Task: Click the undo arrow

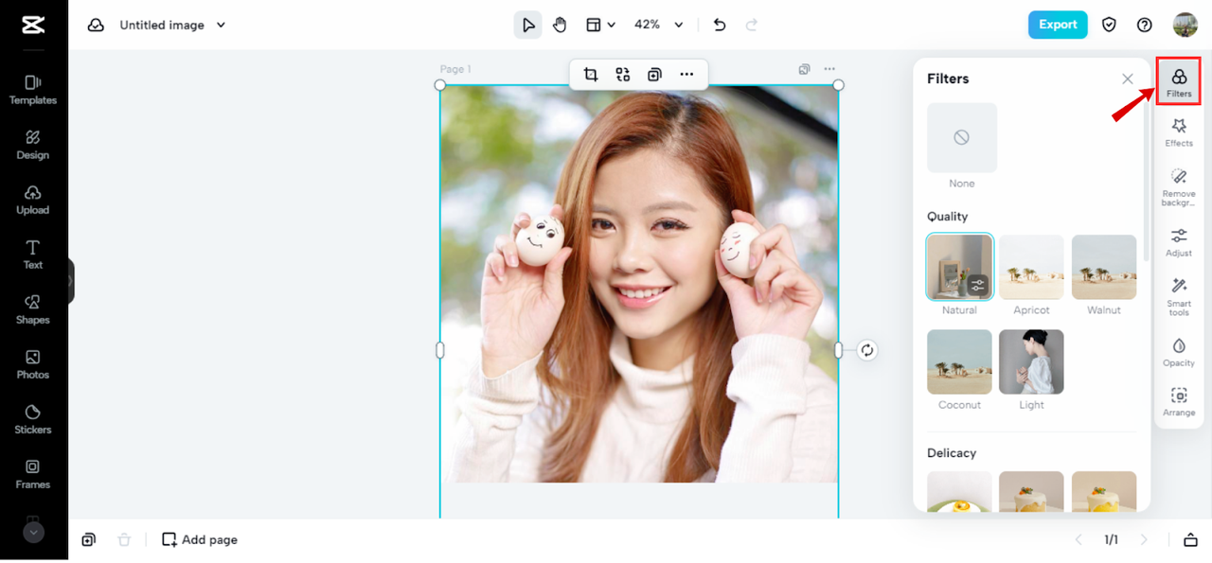Action: point(720,25)
